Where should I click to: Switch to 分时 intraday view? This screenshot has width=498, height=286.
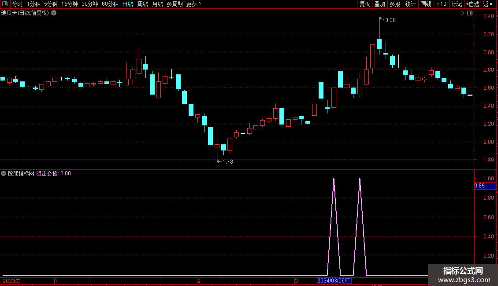pos(18,4)
